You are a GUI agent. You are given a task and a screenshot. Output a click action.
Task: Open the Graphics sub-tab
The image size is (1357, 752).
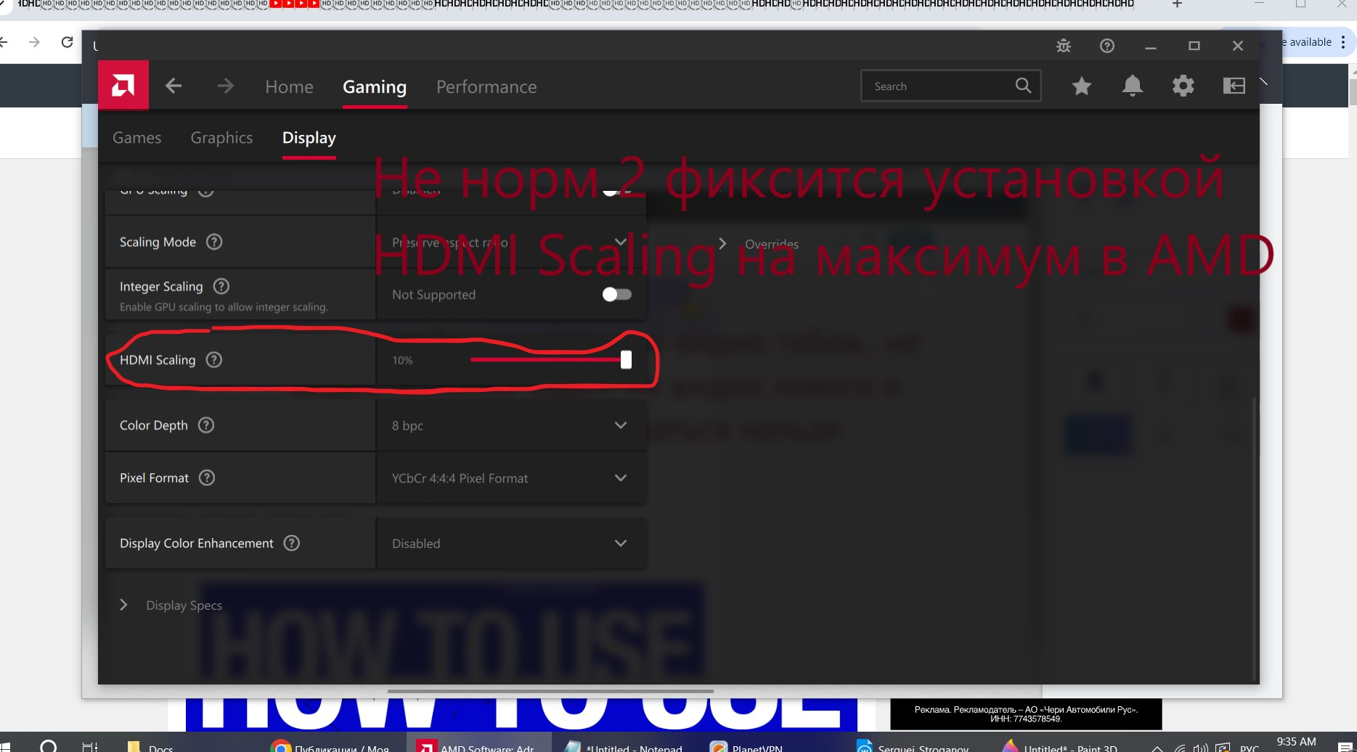point(221,137)
